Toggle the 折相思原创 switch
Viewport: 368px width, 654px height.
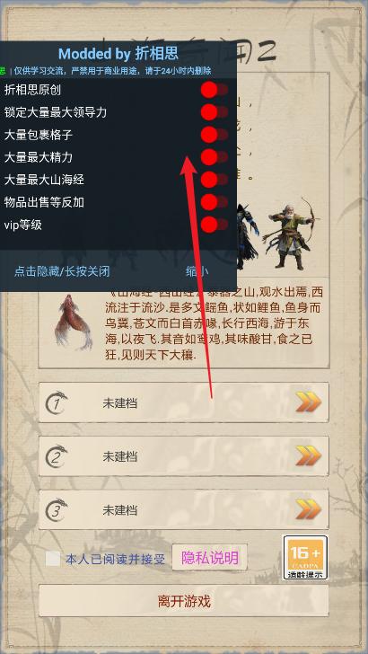tap(215, 90)
